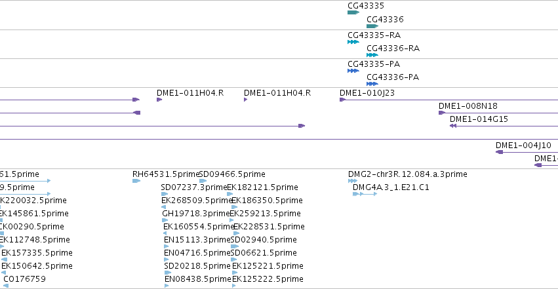Open the EK228531.5prime EST label
This screenshot has width=558, height=289.
pos(269,227)
